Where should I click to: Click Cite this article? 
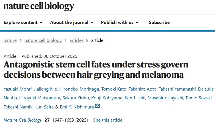107,120
